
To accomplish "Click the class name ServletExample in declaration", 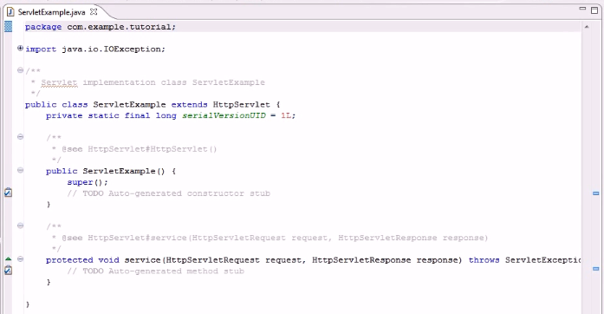I will point(129,105).
